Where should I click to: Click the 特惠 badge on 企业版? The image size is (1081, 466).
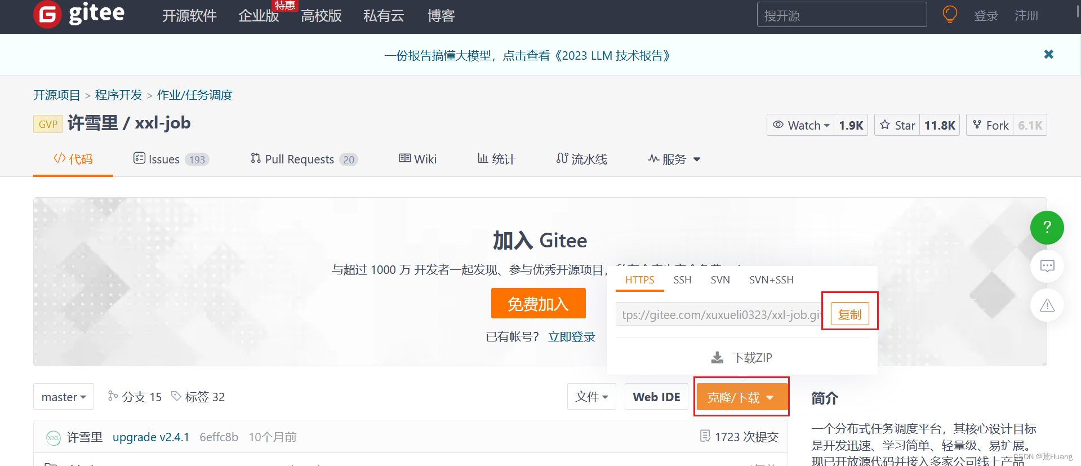tap(284, 5)
